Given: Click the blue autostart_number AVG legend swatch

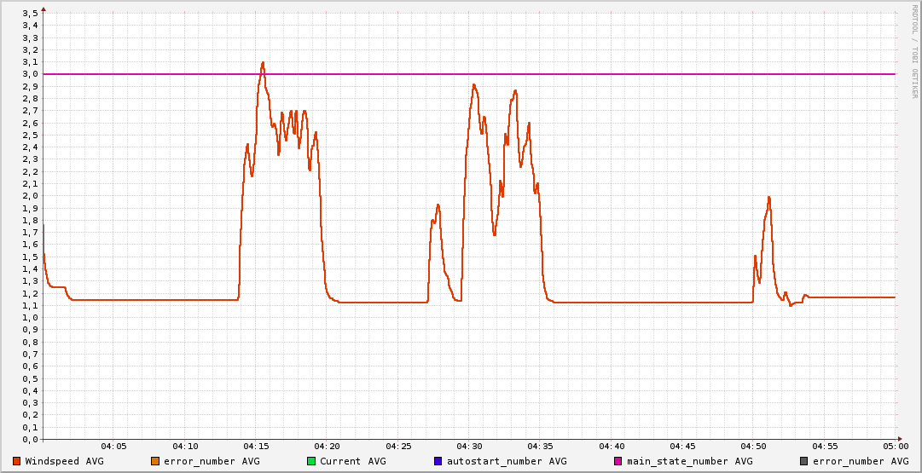Looking at the screenshot, I should 438,461.
